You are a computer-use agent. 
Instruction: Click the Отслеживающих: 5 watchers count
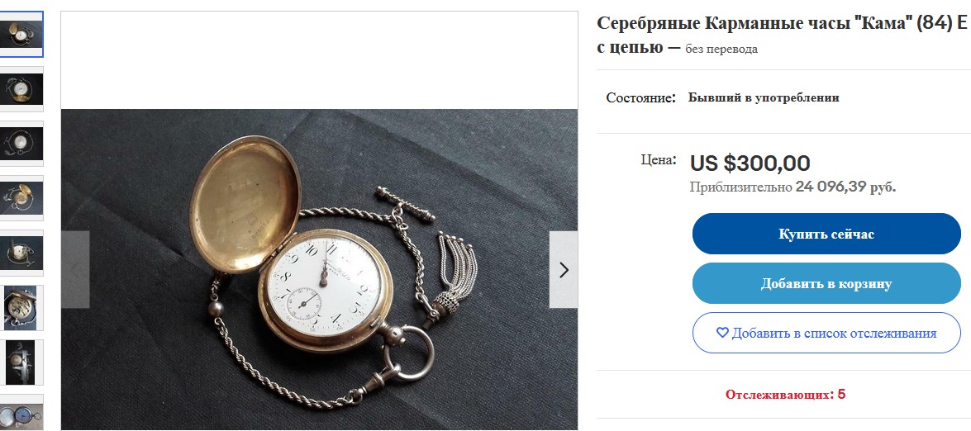[x=785, y=395]
